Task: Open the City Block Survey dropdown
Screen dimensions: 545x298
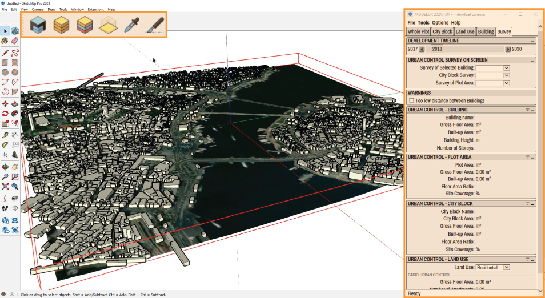Action: (493, 75)
